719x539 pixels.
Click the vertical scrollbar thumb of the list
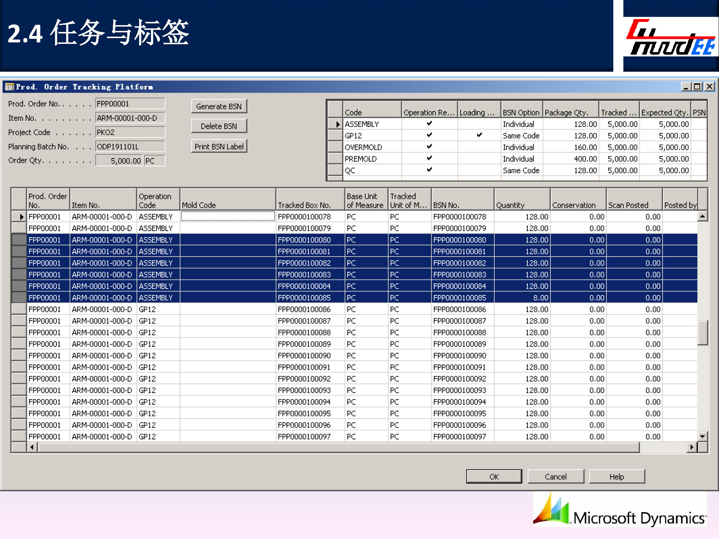(x=702, y=332)
